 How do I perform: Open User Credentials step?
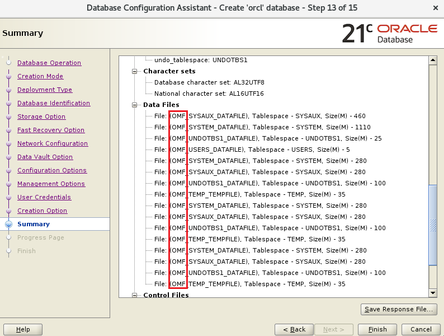(44, 197)
